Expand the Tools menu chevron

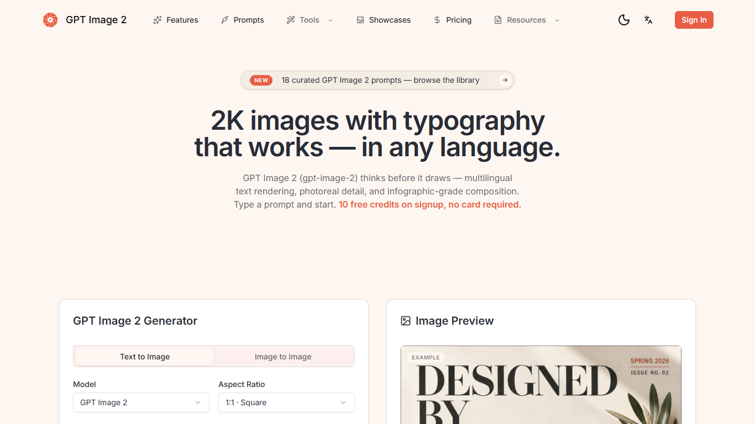click(331, 20)
